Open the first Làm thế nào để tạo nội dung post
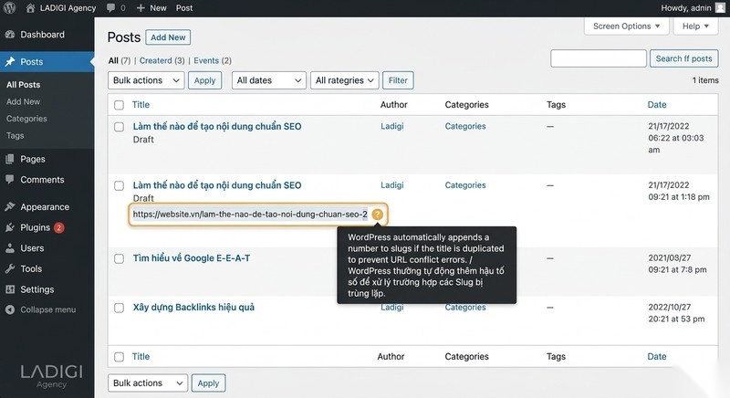 click(217, 126)
